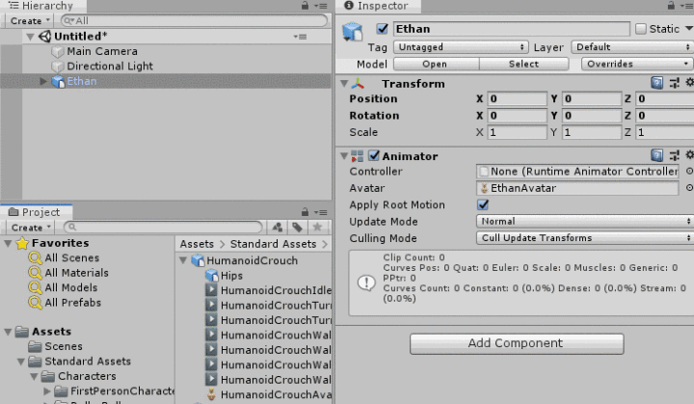Expand Ethan in the Hierarchy tree
The image size is (694, 404).
42,82
